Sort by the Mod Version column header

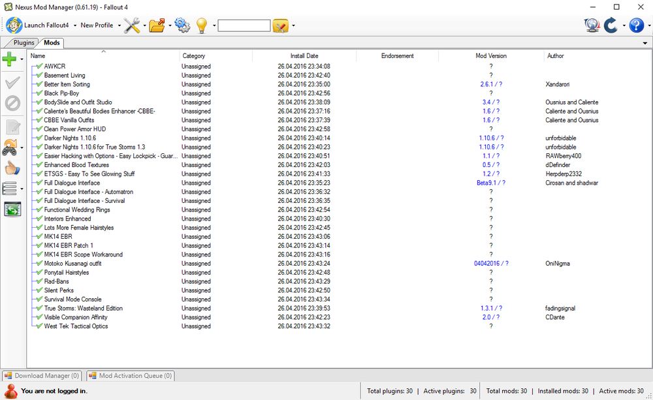pyautogui.click(x=491, y=55)
